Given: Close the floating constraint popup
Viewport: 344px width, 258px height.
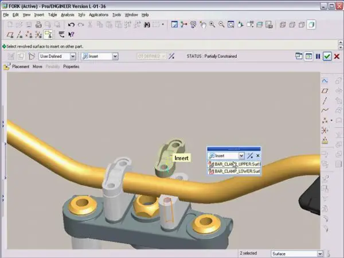Looking at the screenshot, I should 258,156.
